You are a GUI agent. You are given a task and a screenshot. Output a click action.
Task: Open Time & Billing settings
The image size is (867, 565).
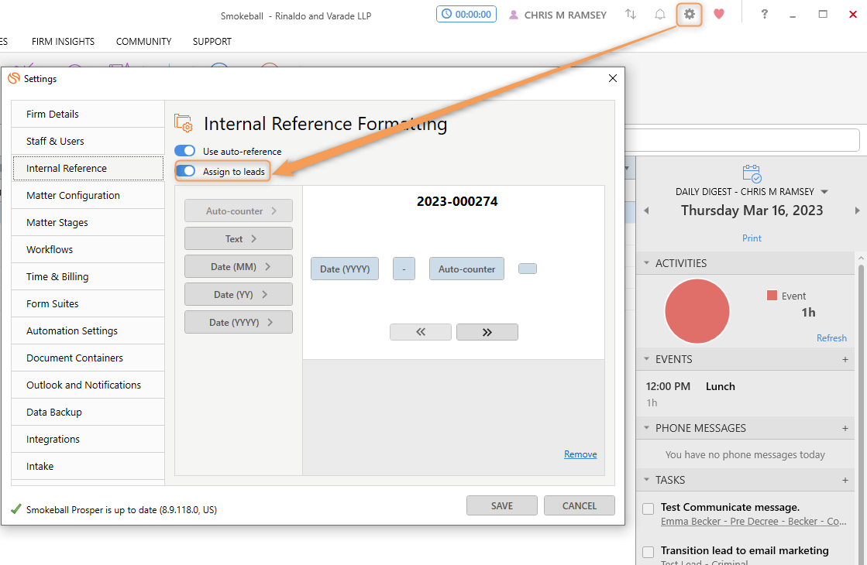[88, 276]
